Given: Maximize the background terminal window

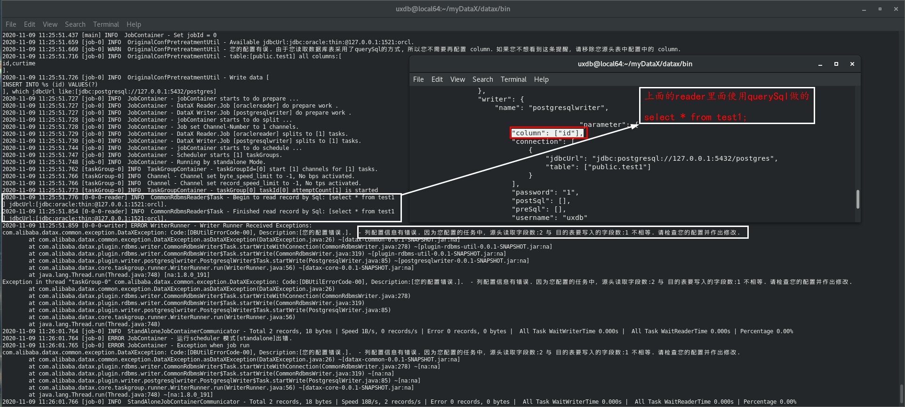Looking at the screenshot, I should pyautogui.click(x=880, y=9).
